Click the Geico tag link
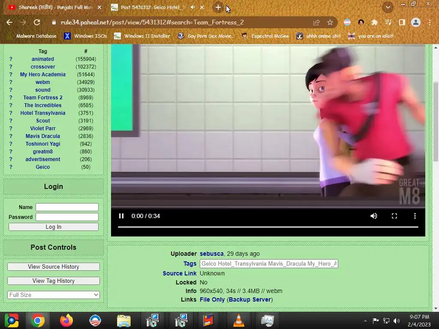 coord(42,167)
